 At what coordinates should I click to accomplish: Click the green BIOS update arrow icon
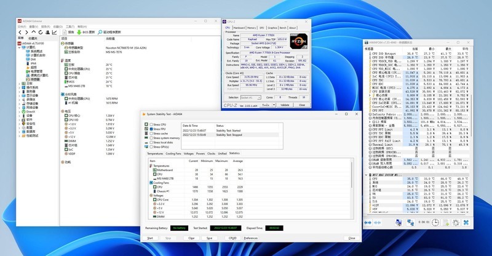pos(79,33)
